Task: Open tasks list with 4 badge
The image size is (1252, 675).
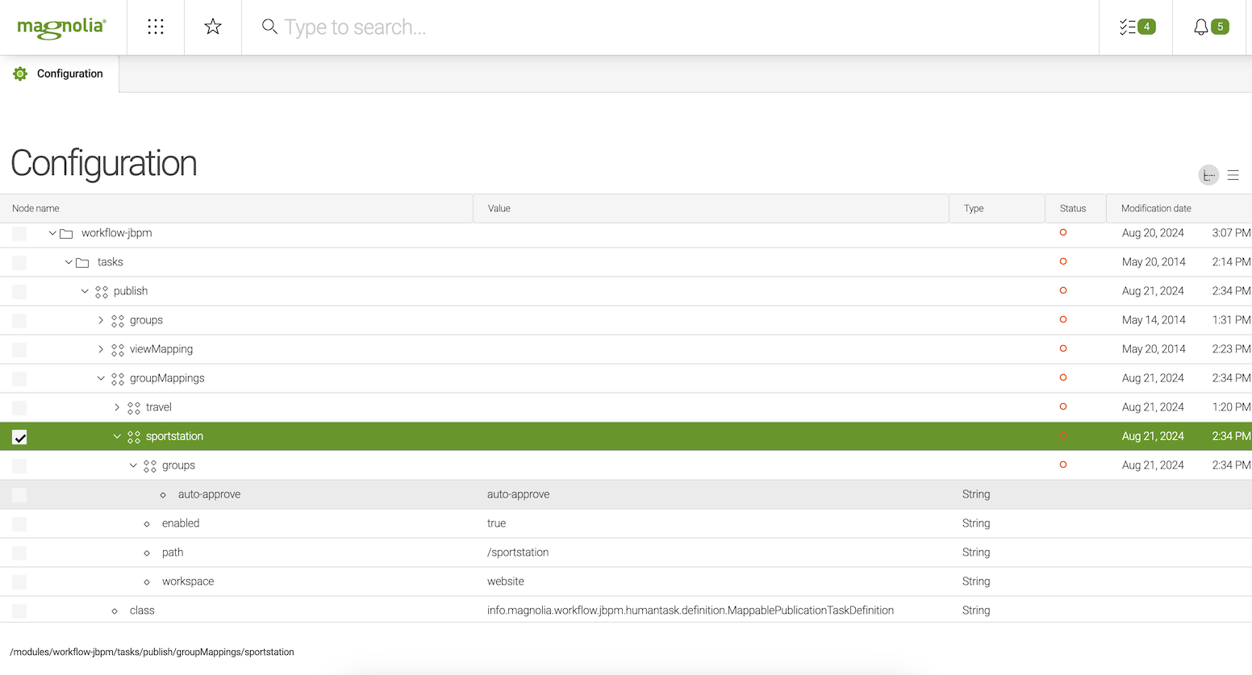Action: point(1137,27)
